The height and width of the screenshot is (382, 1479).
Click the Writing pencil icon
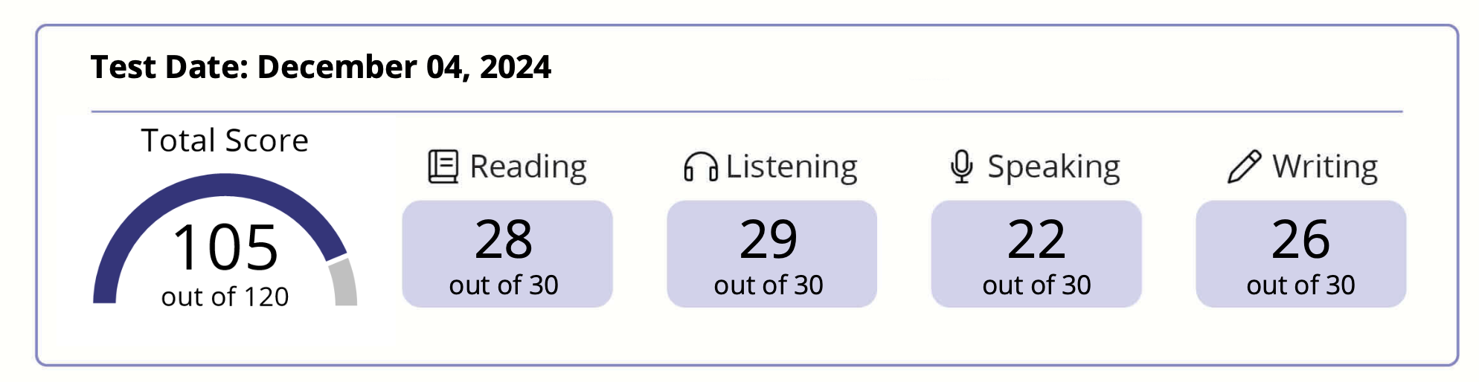tap(1244, 166)
